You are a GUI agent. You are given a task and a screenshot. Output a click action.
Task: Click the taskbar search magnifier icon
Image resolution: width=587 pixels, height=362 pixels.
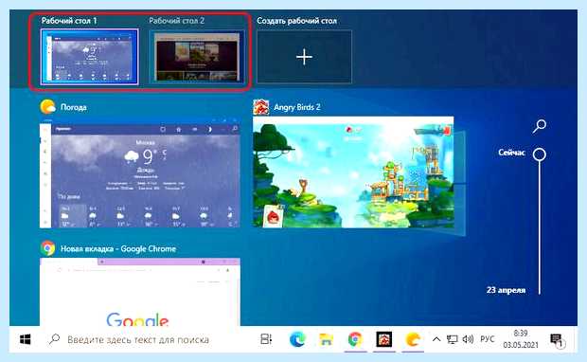point(54,339)
